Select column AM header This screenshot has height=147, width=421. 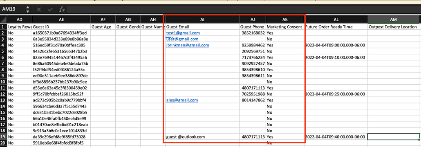pyautogui.click(x=393, y=20)
